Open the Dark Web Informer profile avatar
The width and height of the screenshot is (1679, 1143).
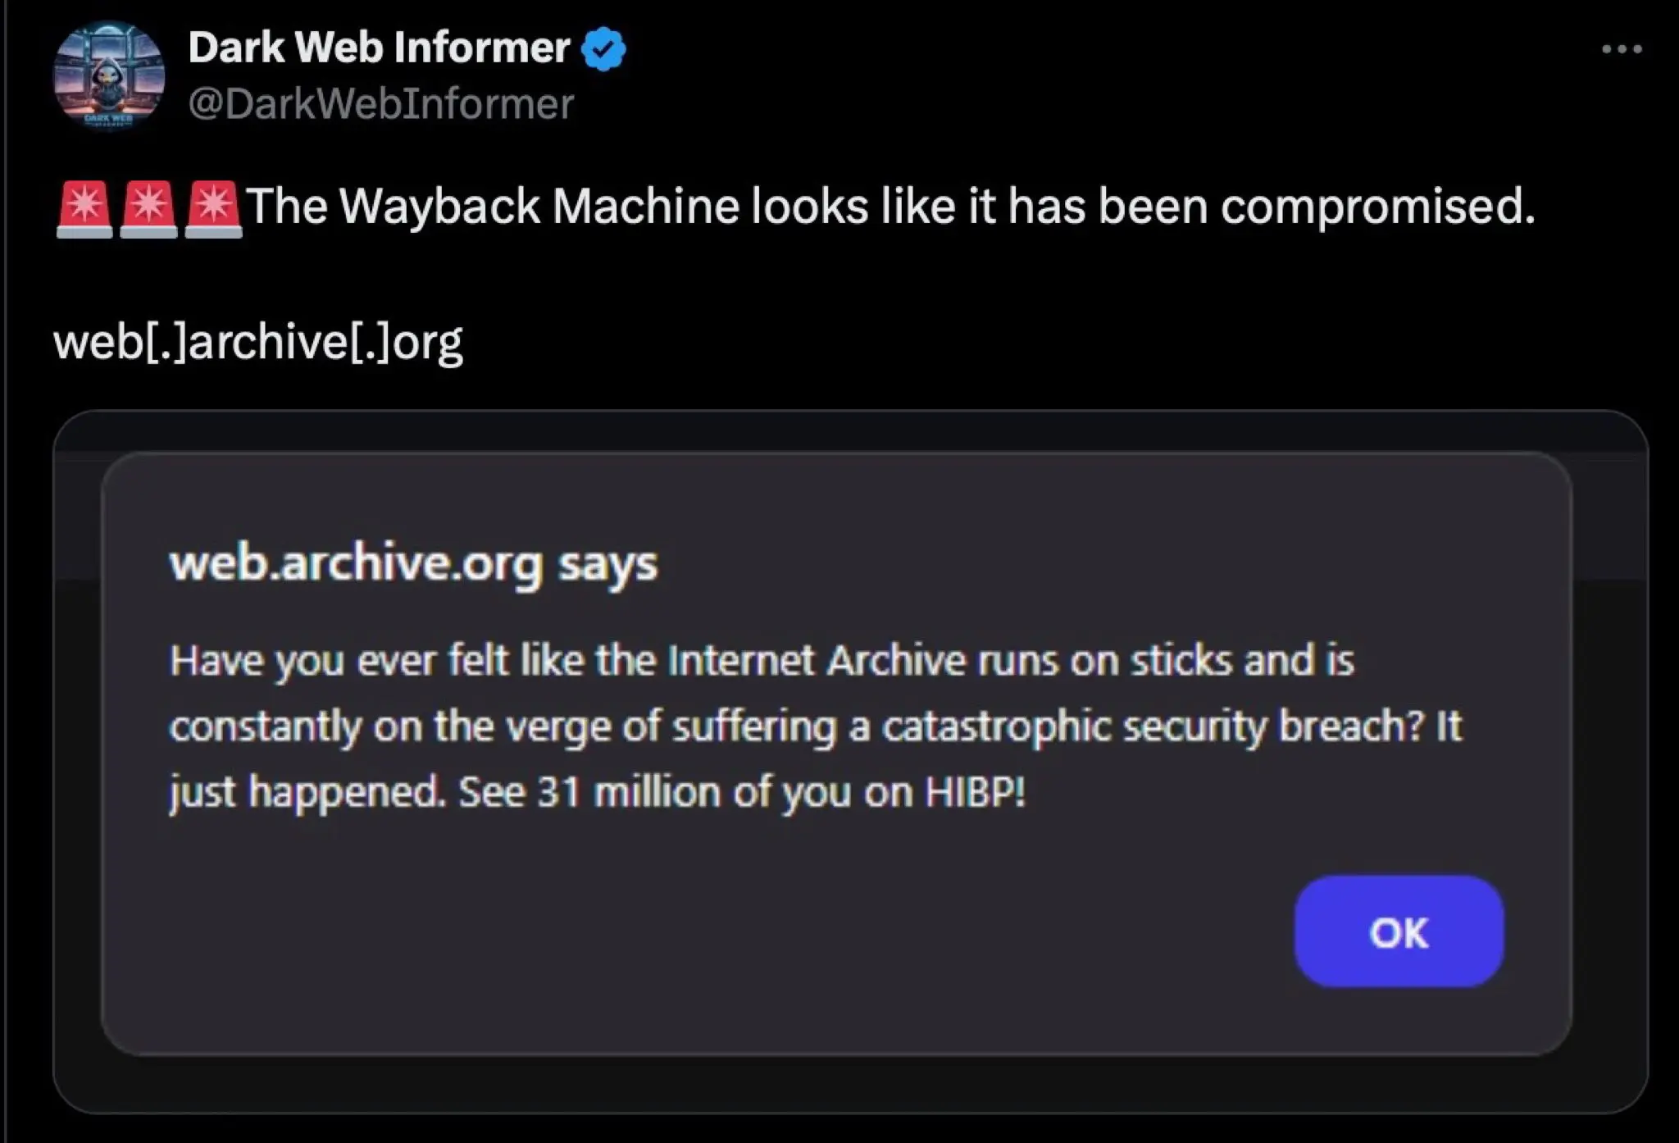click(x=109, y=75)
